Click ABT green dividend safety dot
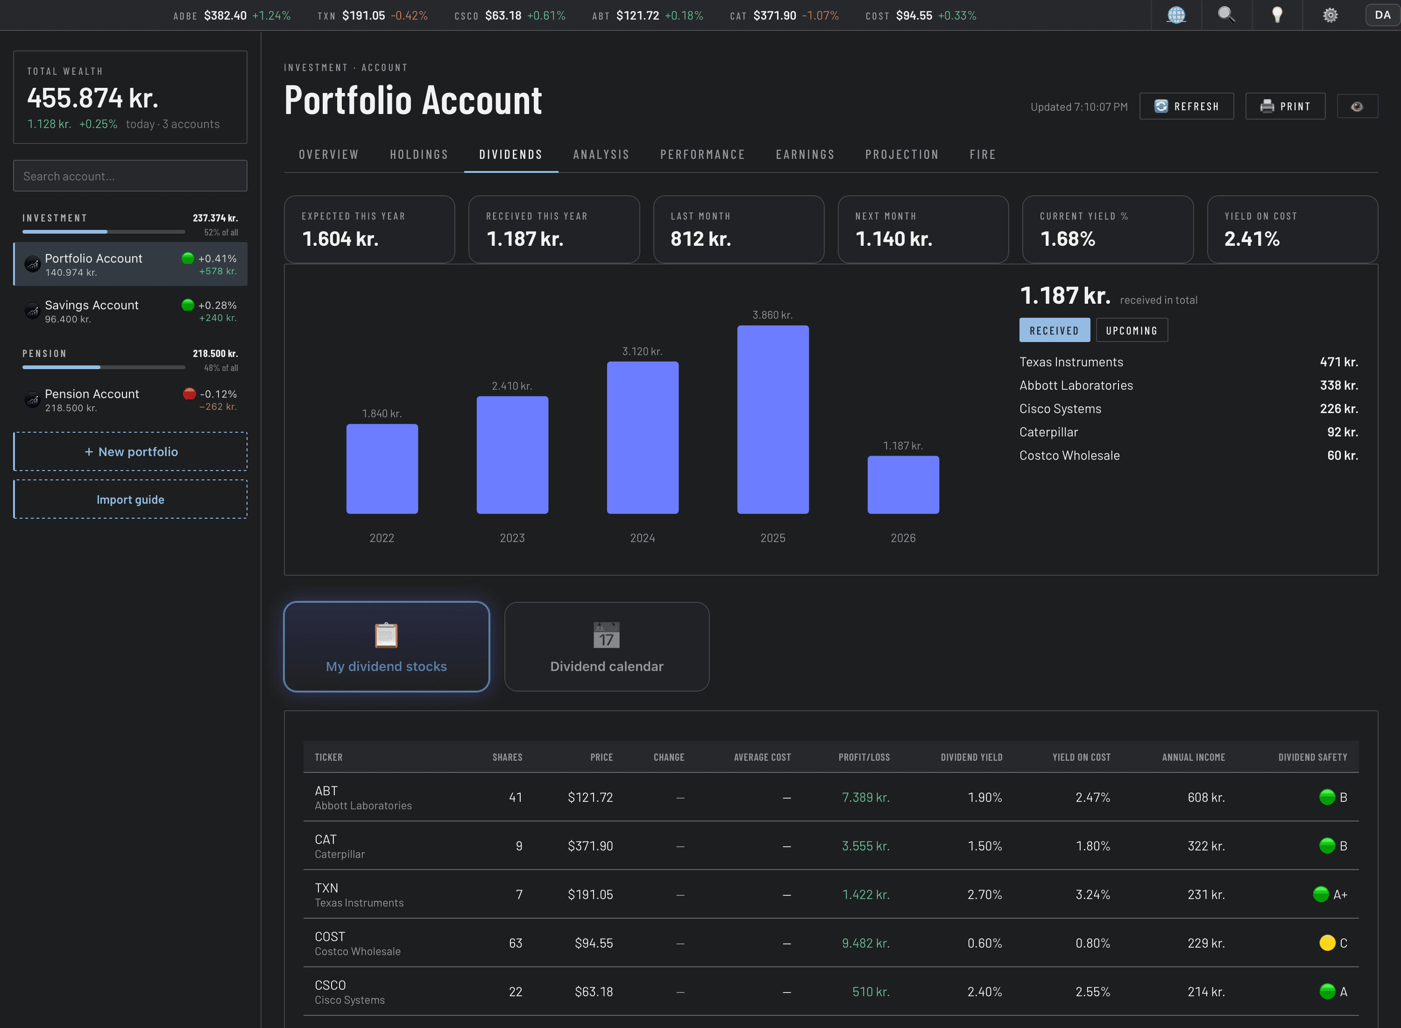 (1327, 797)
